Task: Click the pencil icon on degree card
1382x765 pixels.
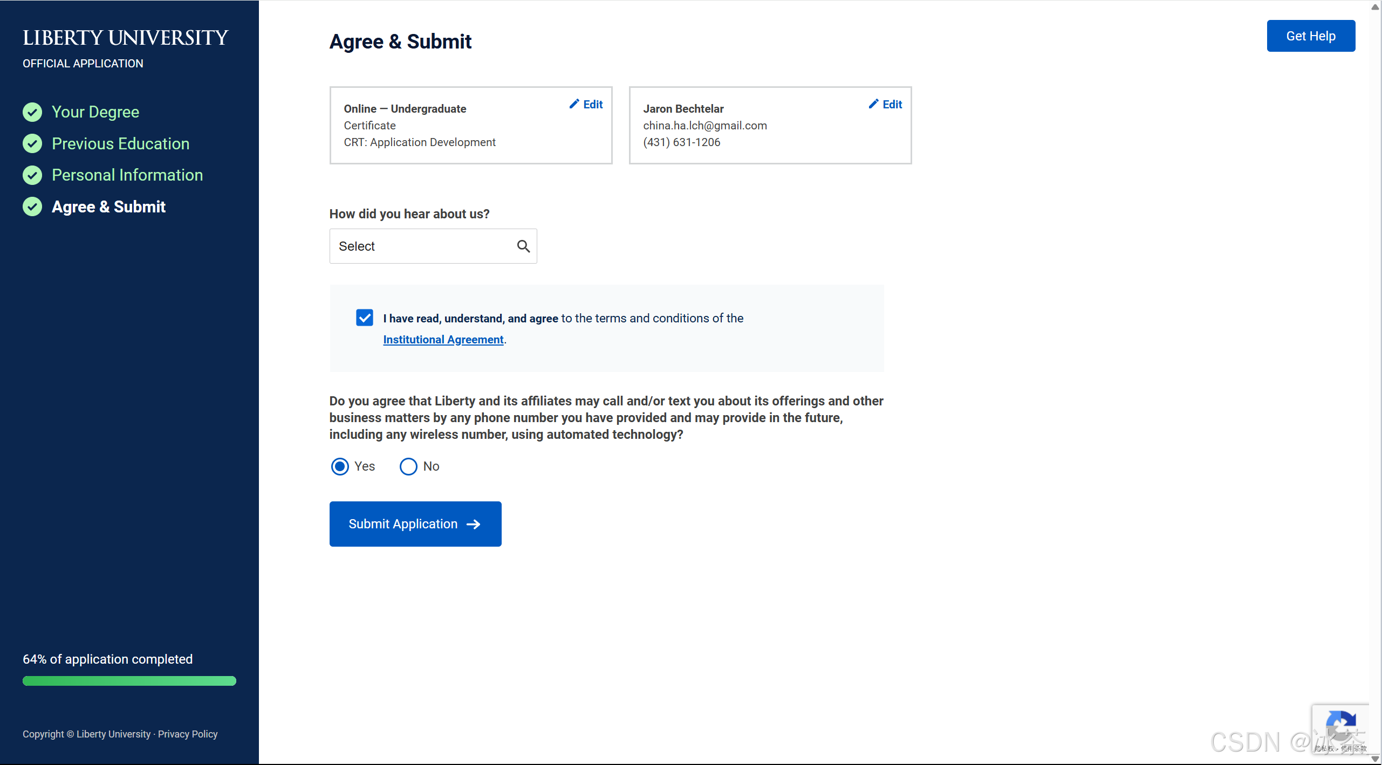Action: (x=574, y=104)
